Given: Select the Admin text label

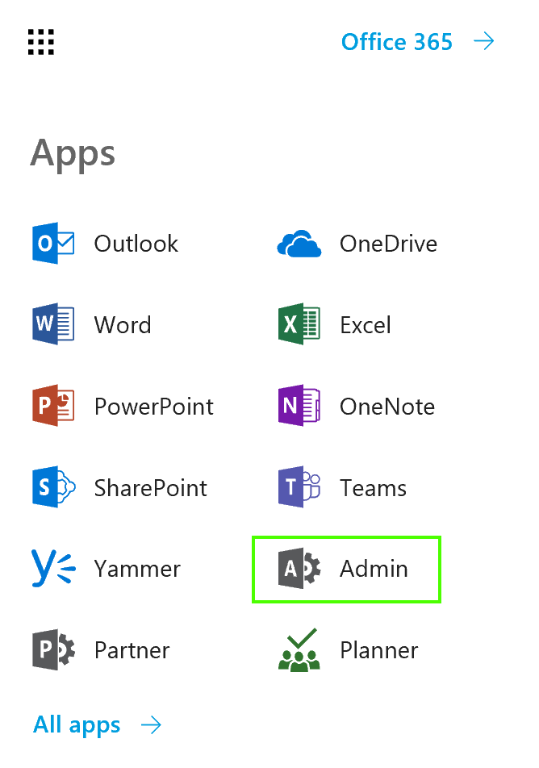Looking at the screenshot, I should click(x=374, y=569).
